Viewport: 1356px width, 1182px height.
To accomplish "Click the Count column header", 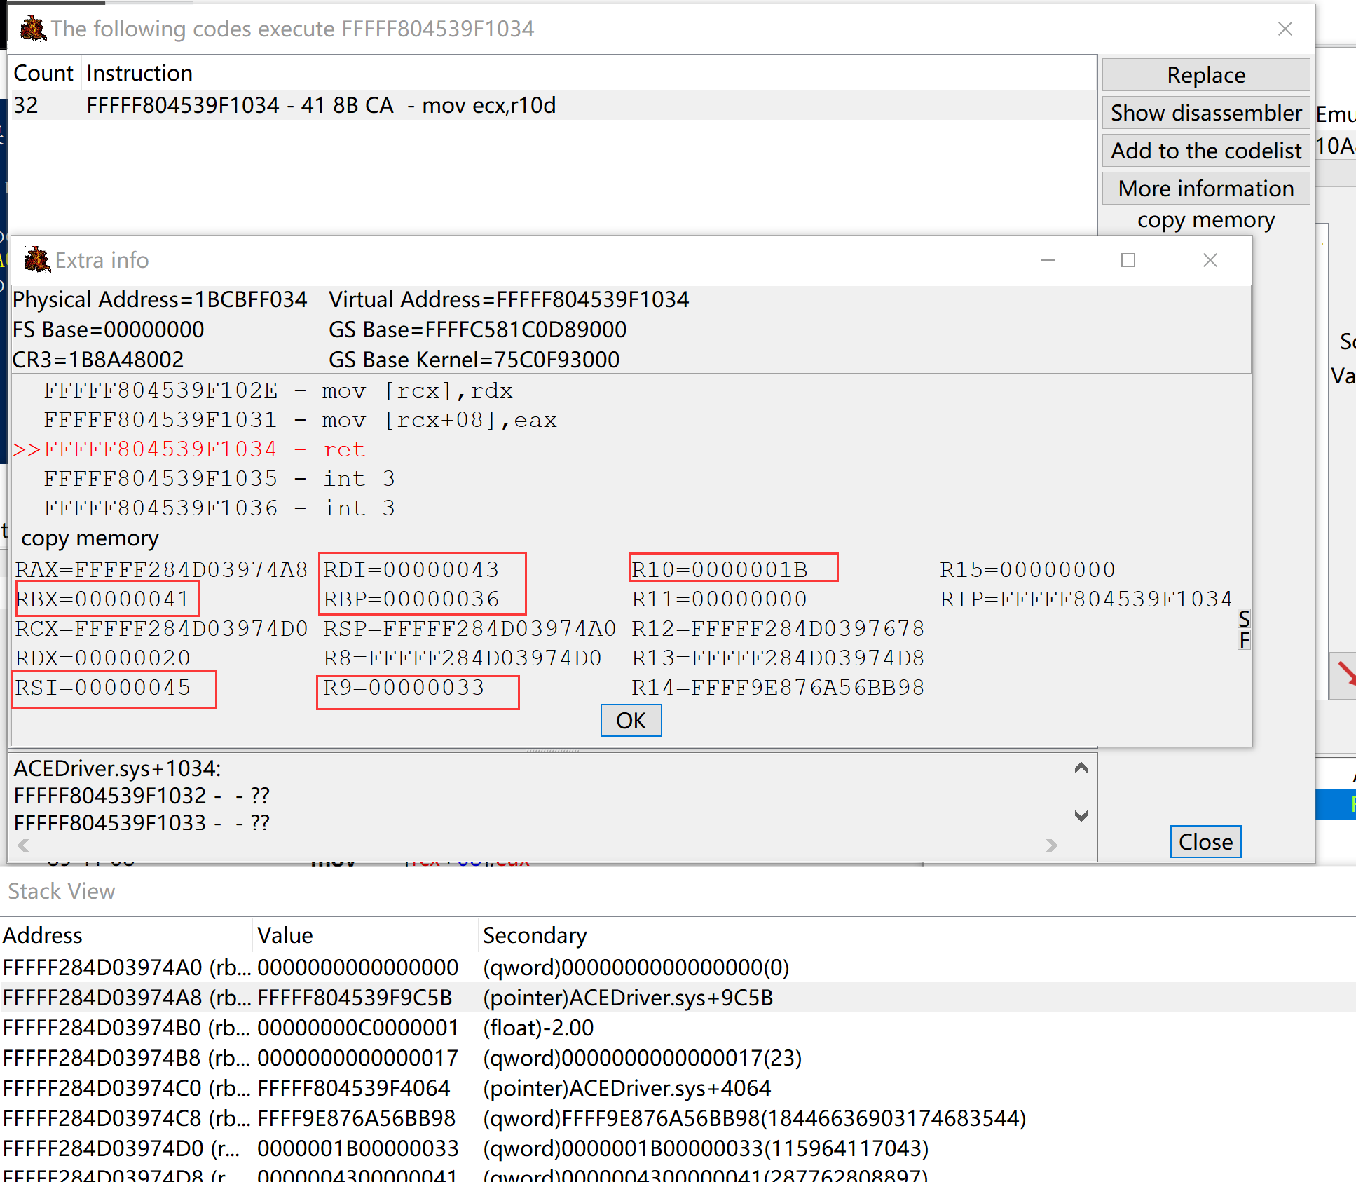I will [x=43, y=73].
